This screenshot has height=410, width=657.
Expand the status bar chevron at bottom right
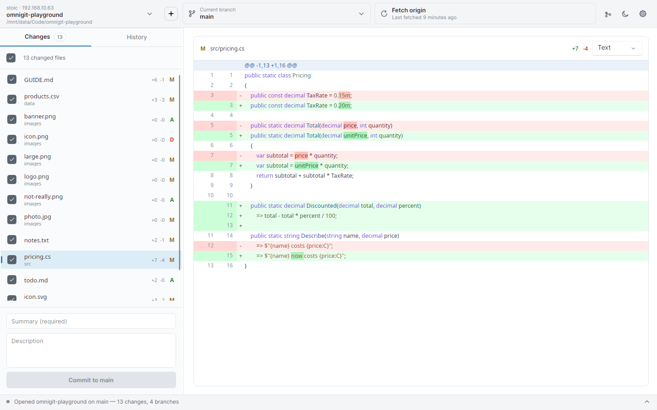tap(647, 402)
